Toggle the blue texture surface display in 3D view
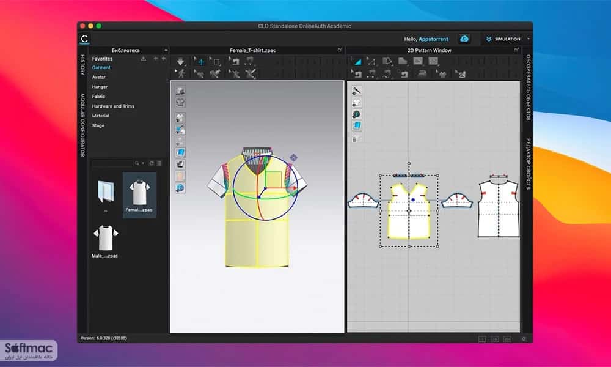The image size is (611, 367). pos(180,152)
